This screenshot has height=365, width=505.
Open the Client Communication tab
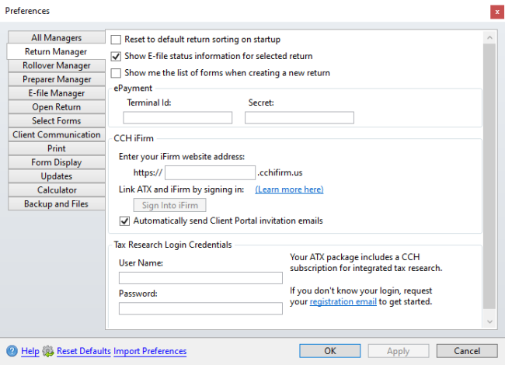pos(57,134)
